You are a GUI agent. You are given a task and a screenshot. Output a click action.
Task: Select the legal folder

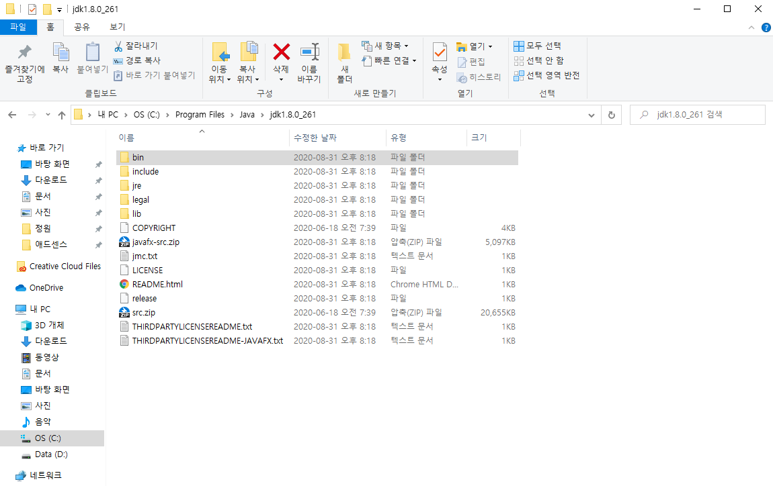(x=317, y=199)
